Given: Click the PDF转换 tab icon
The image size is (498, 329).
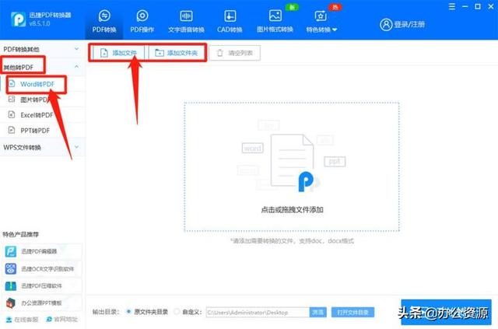Looking at the screenshot, I should tap(104, 16).
